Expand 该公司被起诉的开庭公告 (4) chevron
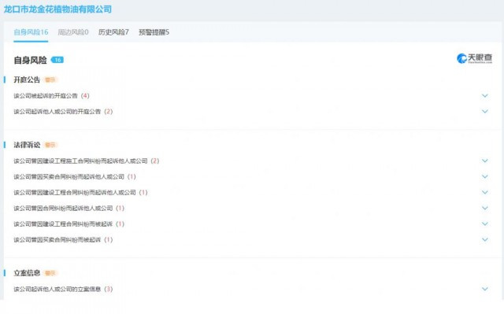The width and height of the screenshot is (504, 314). 485,96
